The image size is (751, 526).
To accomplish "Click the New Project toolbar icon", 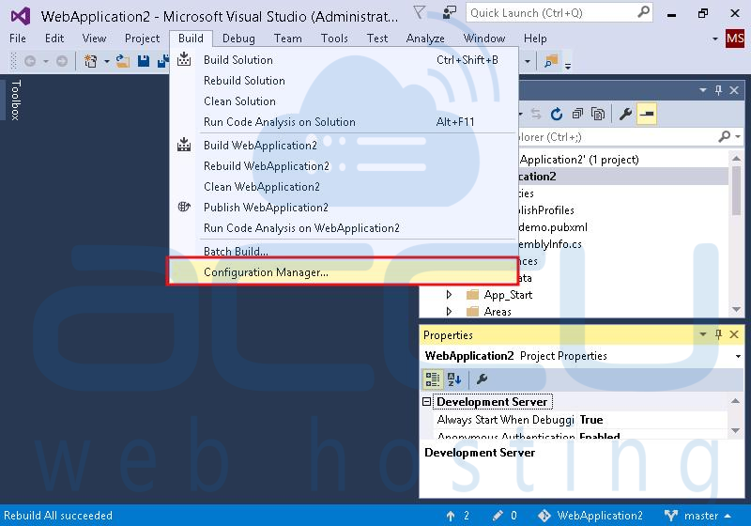I will (90, 61).
